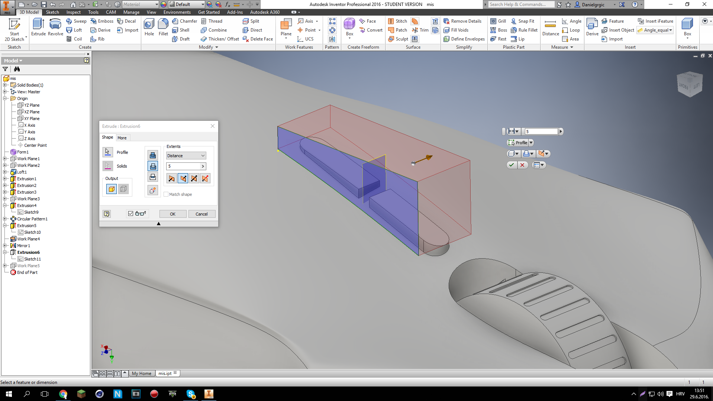The image size is (713, 401).
Task: Open the More tab in Extrude dialog
Action: pos(122,138)
